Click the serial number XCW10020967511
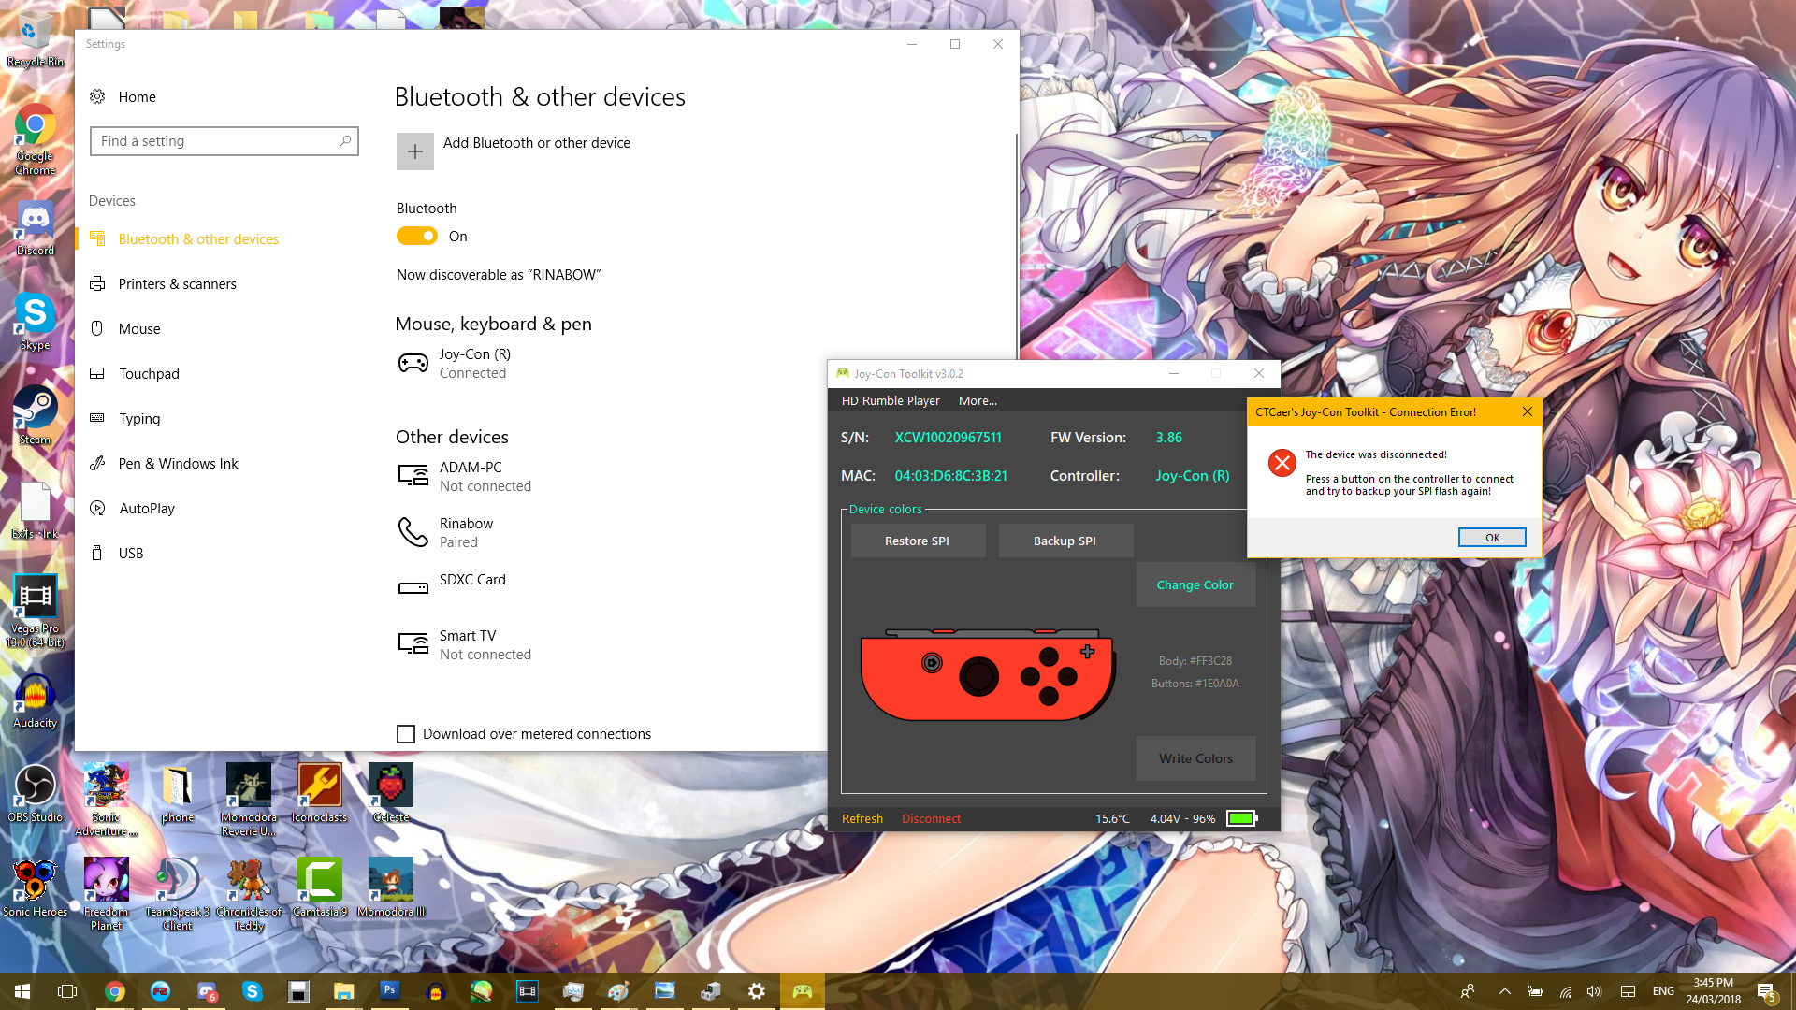Screen dimensions: 1796x1010 (x=948, y=438)
